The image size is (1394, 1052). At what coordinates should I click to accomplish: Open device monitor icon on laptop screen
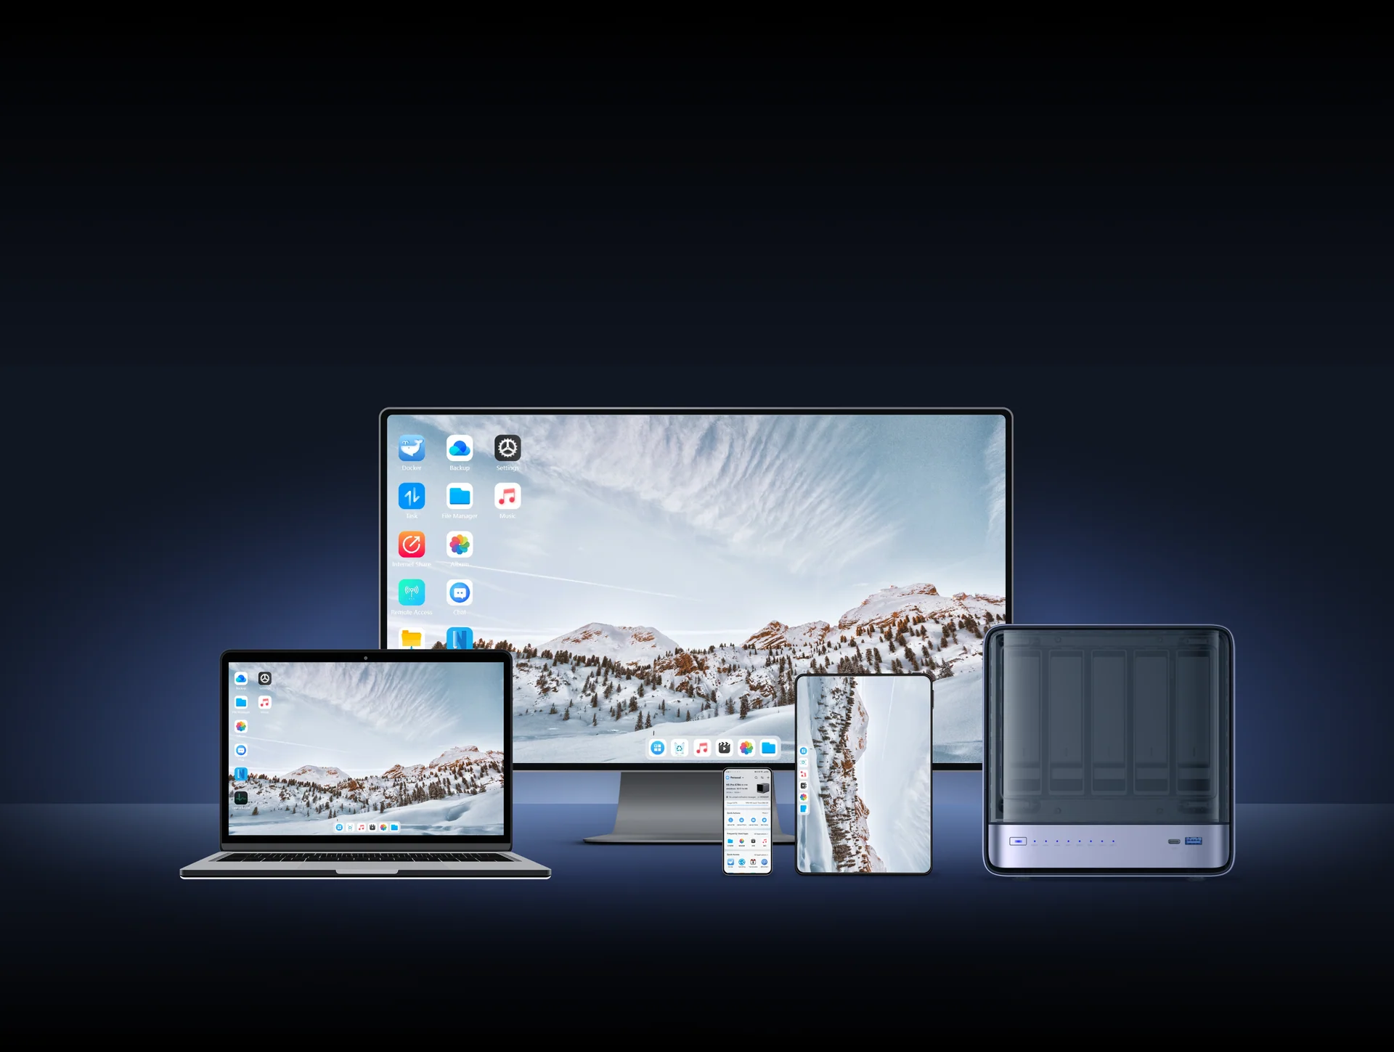(x=241, y=798)
